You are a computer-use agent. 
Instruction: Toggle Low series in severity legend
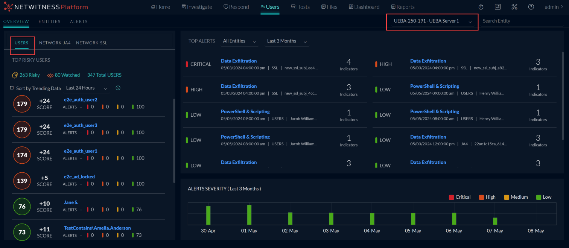pyautogui.click(x=543, y=197)
